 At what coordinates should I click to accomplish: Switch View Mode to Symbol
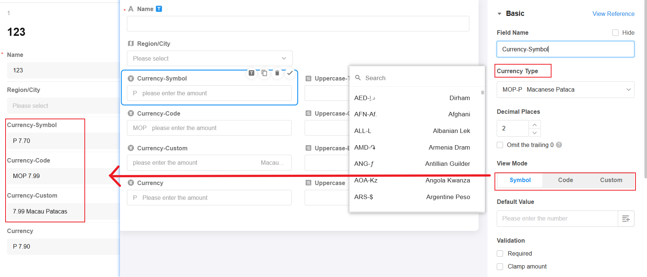coord(520,180)
